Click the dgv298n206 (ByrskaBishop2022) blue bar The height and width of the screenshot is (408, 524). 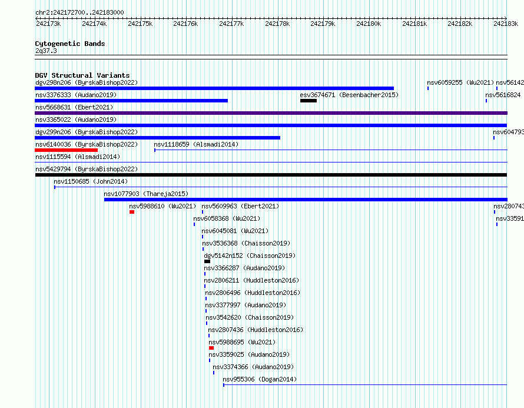(x=214, y=88)
